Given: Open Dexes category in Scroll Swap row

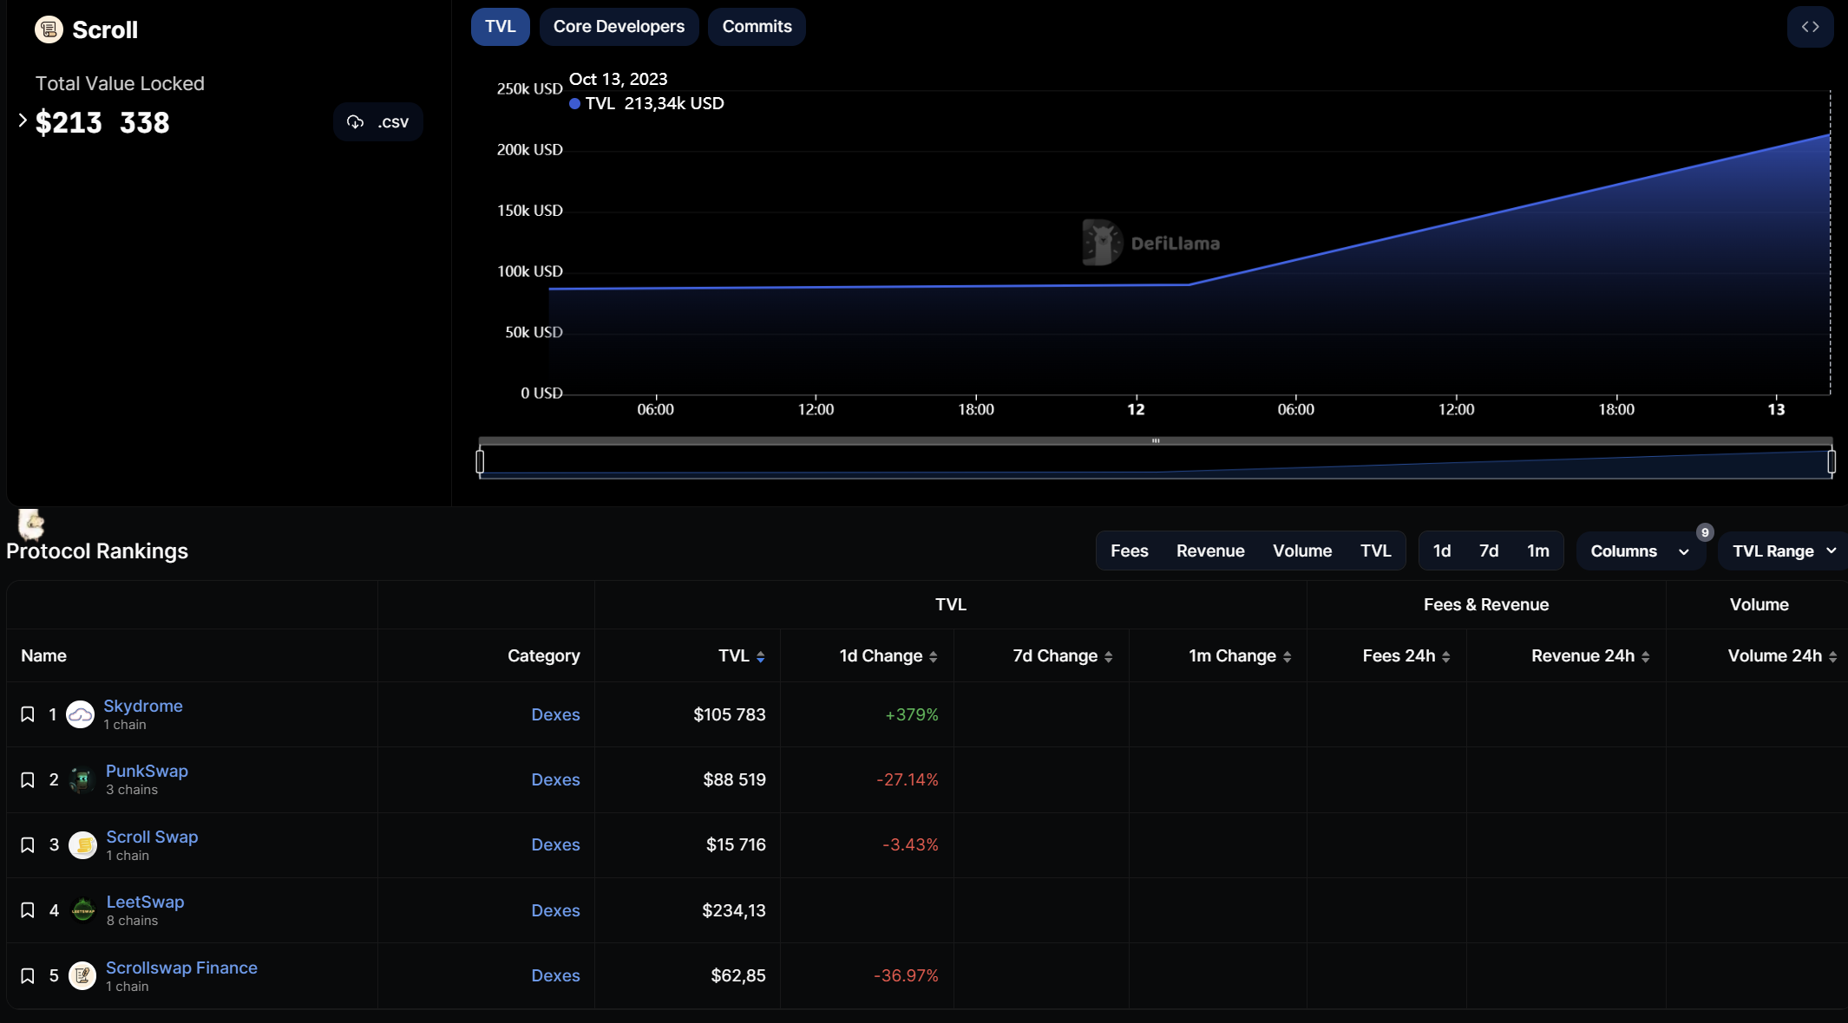Looking at the screenshot, I should pos(555,845).
